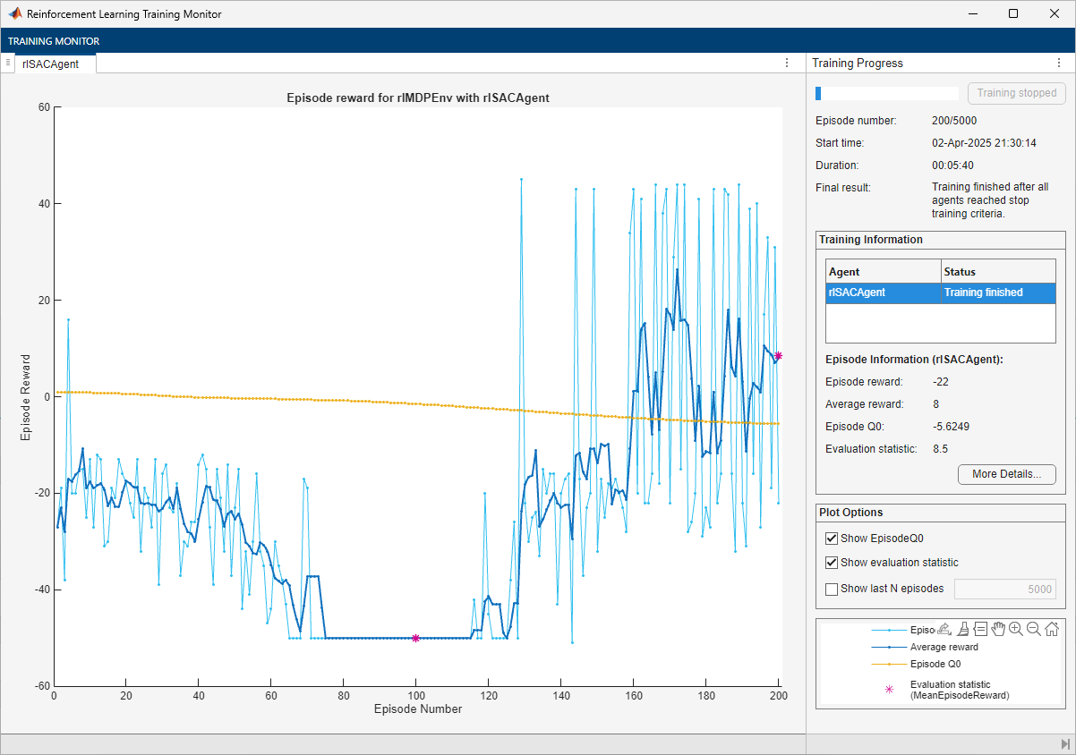Screen dimensions: 1076x755
Task: Click the export/save-as axes toolbar icon
Action: point(944,629)
